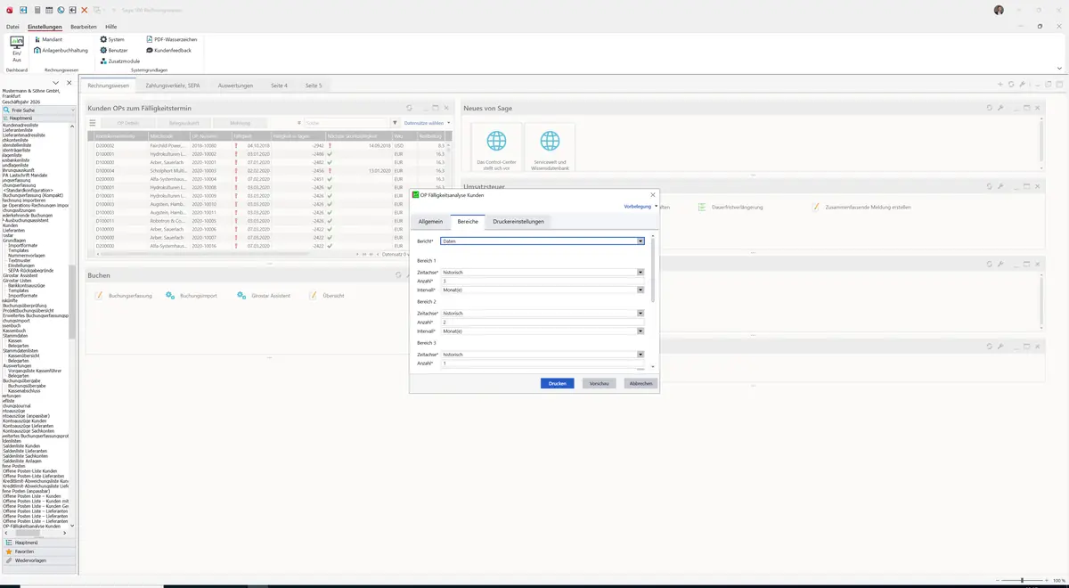Switch to the Zahlungsverkehr, SEPA tab
The height and width of the screenshot is (588, 1069).
173,86
